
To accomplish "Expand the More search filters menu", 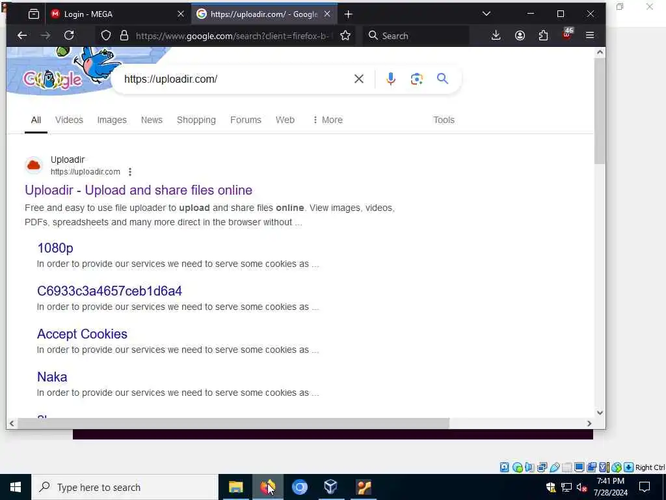I will point(328,120).
